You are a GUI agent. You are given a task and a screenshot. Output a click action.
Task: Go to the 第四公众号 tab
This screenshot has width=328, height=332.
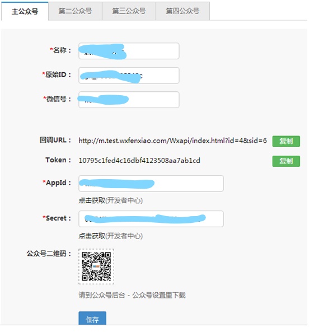pos(182,11)
